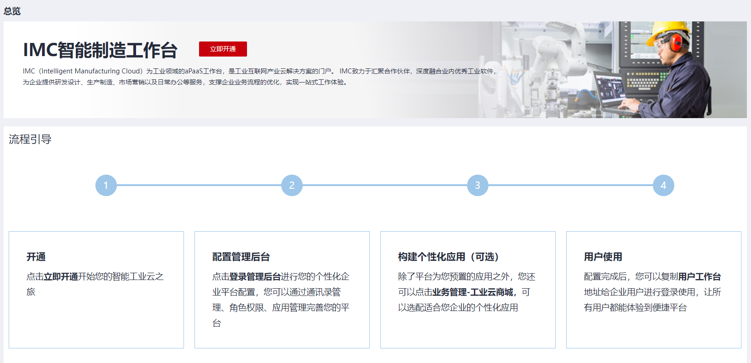Select the IMC智能制造工作台 banner title
Screen dimensions: 751x363
point(100,50)
